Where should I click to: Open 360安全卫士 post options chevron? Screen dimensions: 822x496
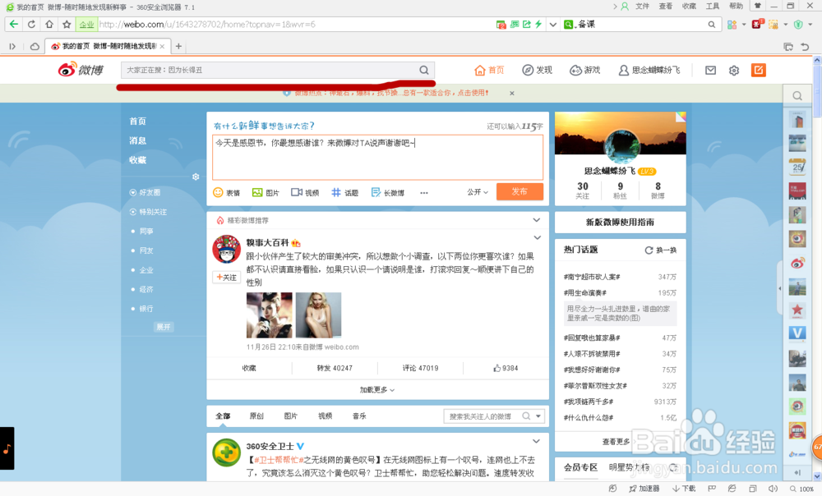pyautogui.click(x=536, y=442)
